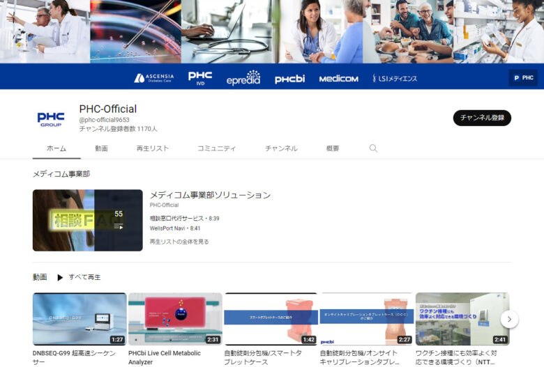The height and width of the screenshot is (367, 544).
Task: Click the playlist queue icon on thumbnail
Action: [x=119, y=226]
